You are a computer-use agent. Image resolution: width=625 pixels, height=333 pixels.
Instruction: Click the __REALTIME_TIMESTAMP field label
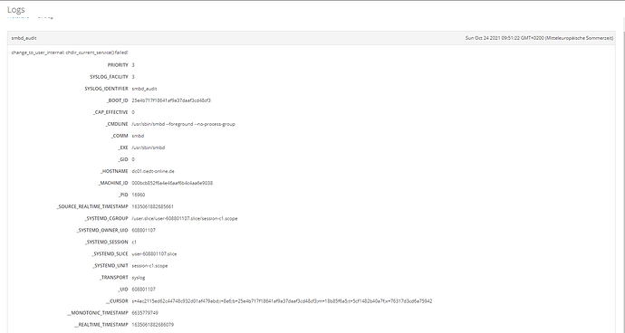click(101, 325)
